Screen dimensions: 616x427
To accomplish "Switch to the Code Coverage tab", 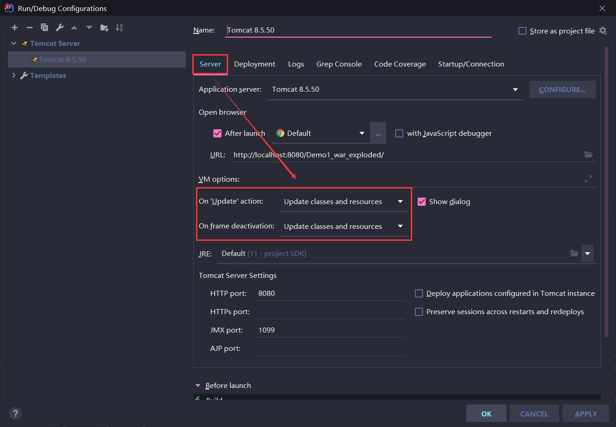I will (400, 64).
